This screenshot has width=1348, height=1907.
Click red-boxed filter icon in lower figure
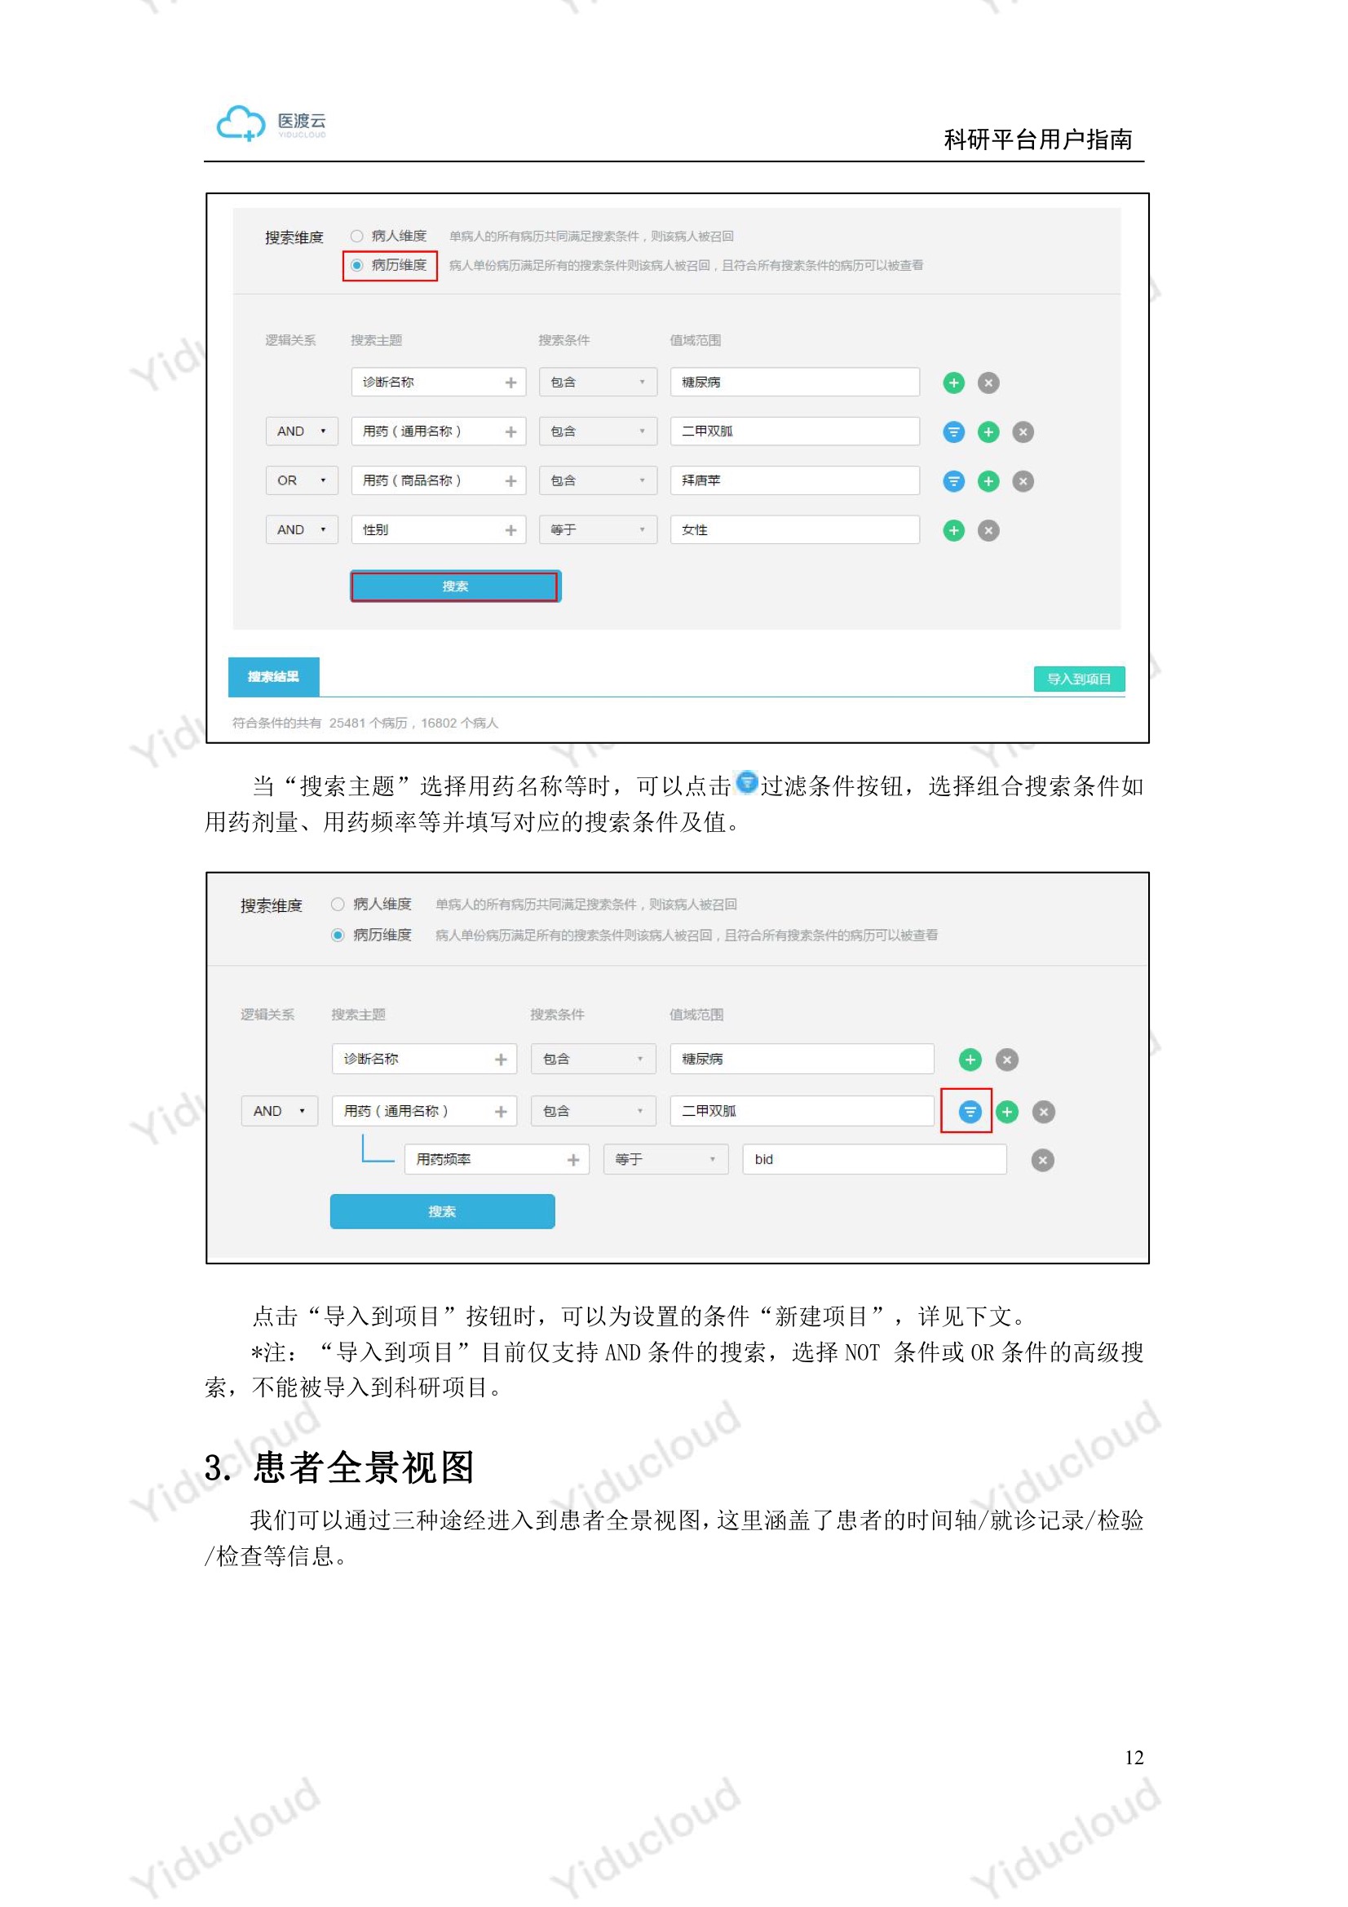(970, 1111)
